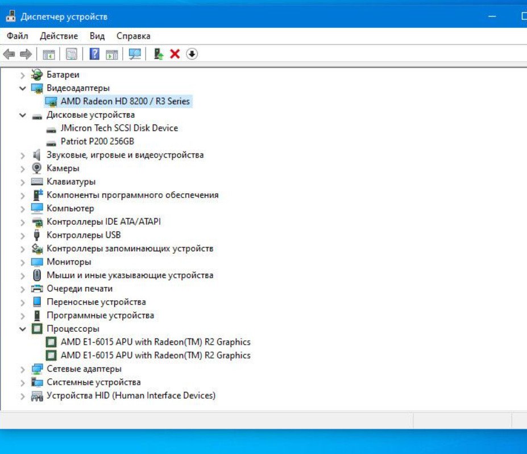This screenshot has height=454, width=527.
Task: Open the Справка menu
Action: click(134, 36)
